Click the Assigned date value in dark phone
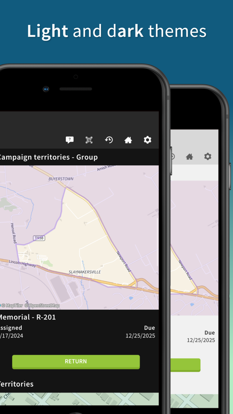Image resolution: width=233 pixels, height=414 pixels. pyautogui.click(x=11, y=336)
